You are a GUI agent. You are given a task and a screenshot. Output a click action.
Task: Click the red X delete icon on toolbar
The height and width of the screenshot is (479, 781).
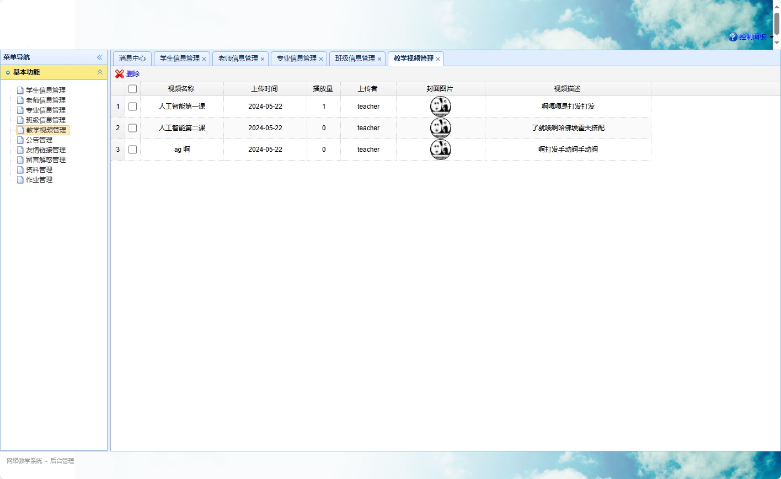click(x=119, y=73)
